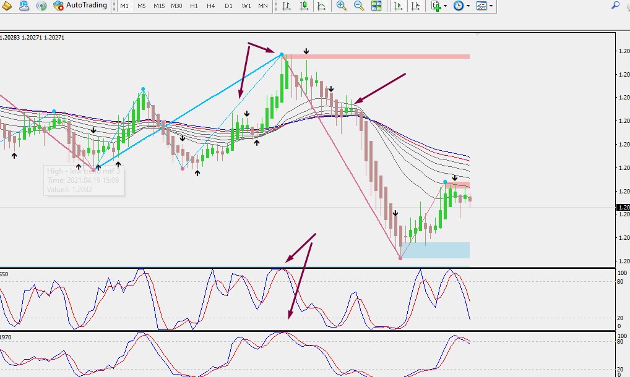Select the Line Chart display icon

321,6
